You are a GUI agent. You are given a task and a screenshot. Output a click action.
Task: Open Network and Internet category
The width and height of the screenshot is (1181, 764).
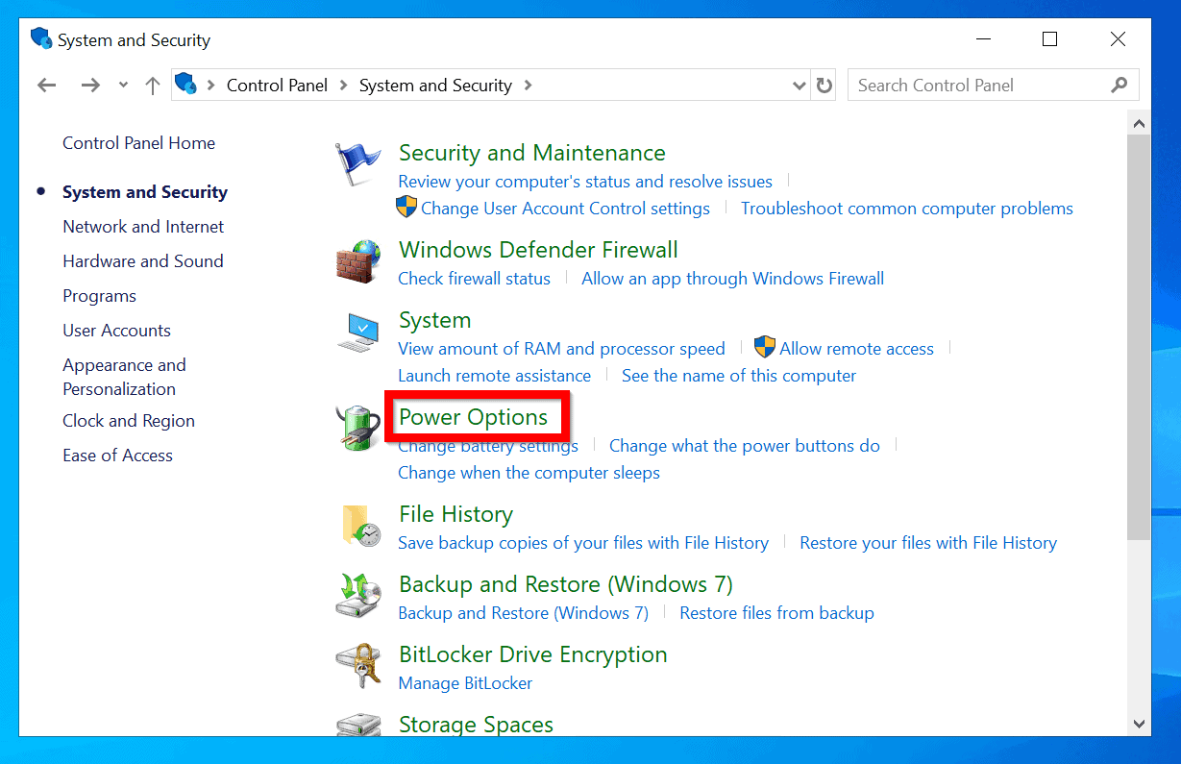[x=143, y=227]
